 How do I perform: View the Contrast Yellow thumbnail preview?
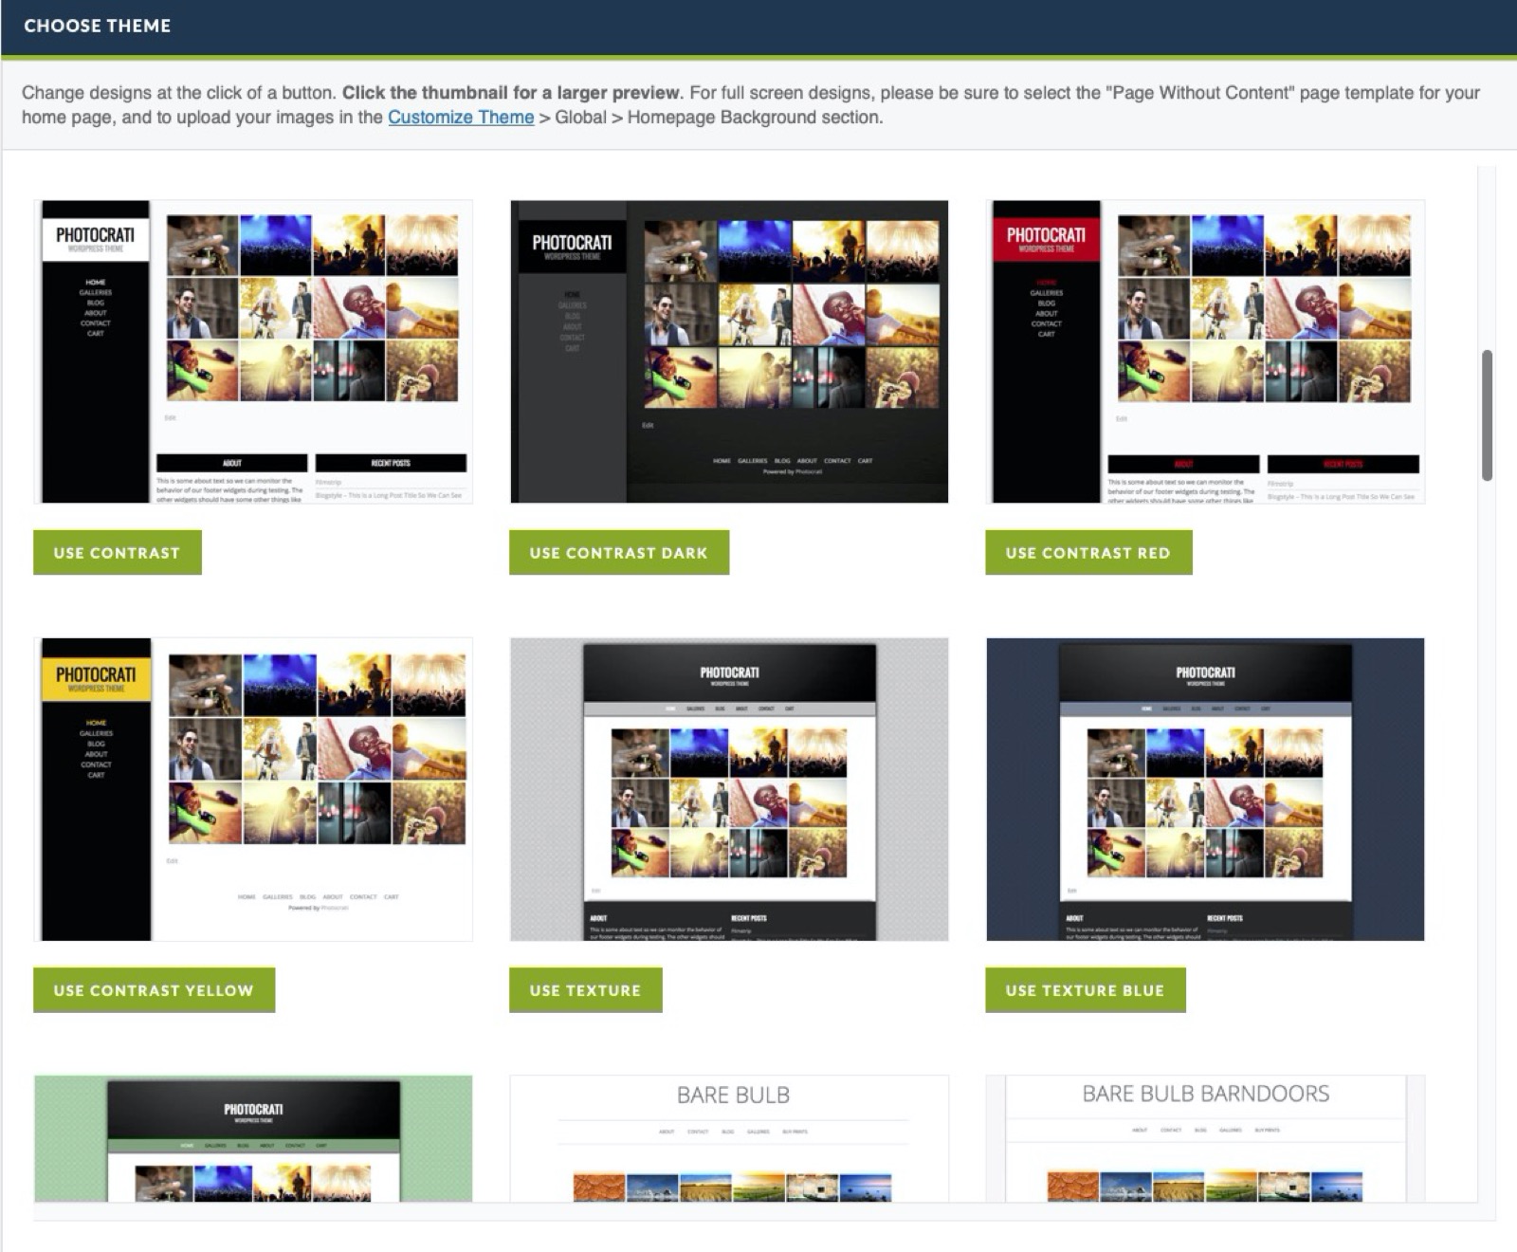click(x=253, y=789)
